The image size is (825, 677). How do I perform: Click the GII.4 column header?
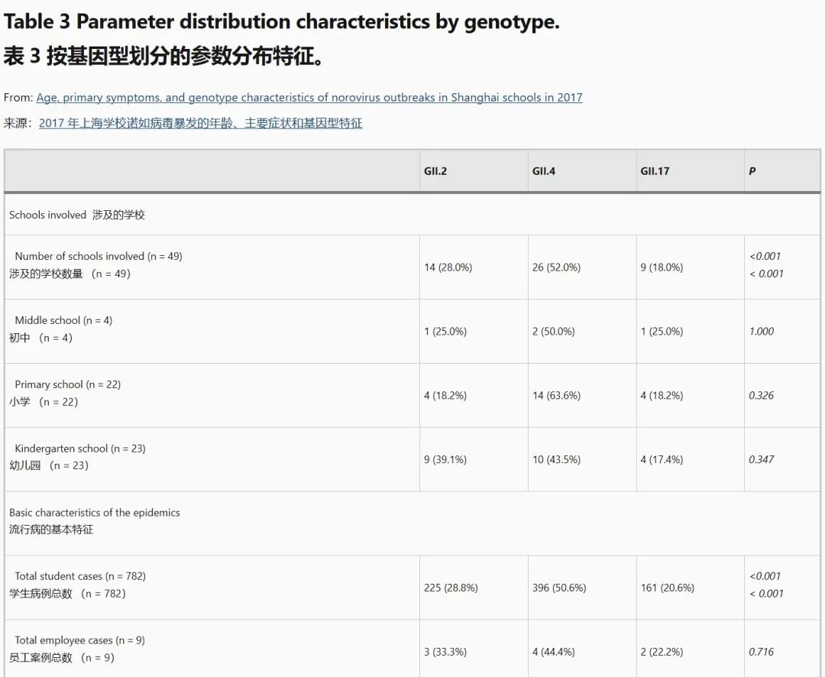click(x=544, y=171)
